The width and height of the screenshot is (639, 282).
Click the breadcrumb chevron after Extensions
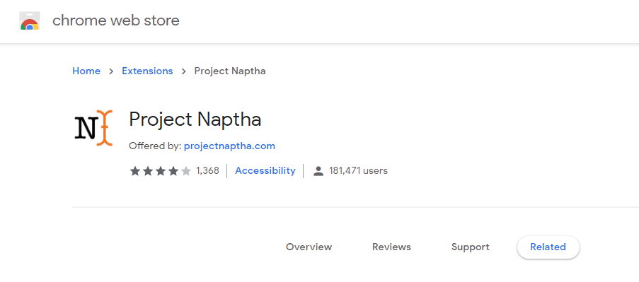point(184,71)
